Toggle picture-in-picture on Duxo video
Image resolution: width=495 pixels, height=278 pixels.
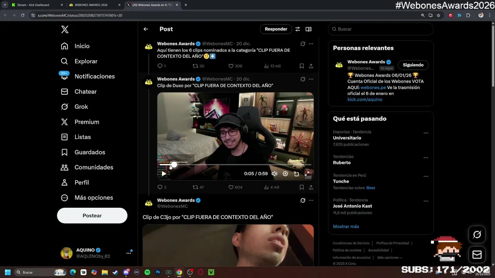click(x=296, y=174)
